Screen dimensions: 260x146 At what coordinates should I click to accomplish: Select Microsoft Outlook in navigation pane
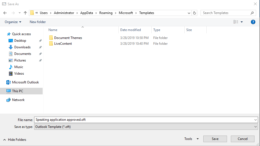pyautogui.click(x=25, y=82)
